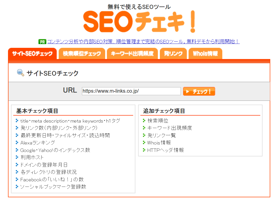The image size is (278, 204).
Task: Click the green PR badge icon
Action: pyautogui.click(x=42, y=42)
